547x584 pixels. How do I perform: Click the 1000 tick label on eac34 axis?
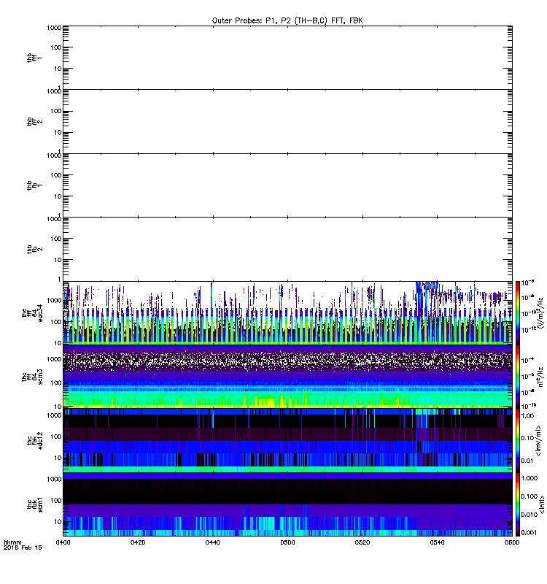click(x=54, y=300)
